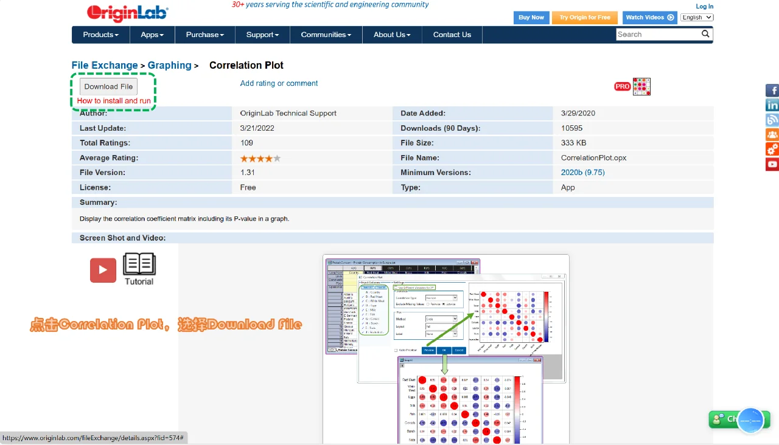Click into the Search field
Screen dimensions: 779x445
658,35
